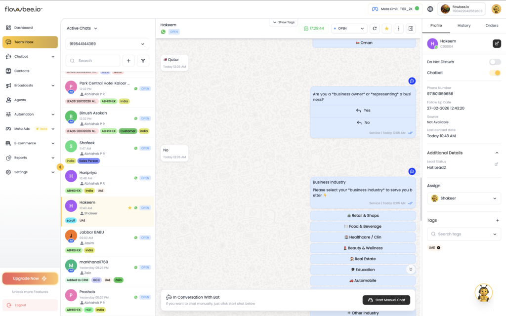Open the three-dot chat options menu
The width and height of the screenshot is (506, 316).
[x=399, y=29]
